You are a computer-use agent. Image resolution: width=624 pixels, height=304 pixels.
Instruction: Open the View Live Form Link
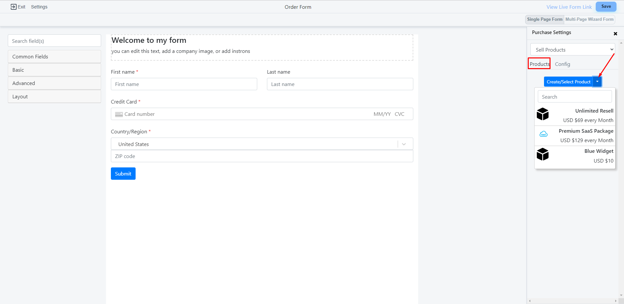[x=569, y=7]
